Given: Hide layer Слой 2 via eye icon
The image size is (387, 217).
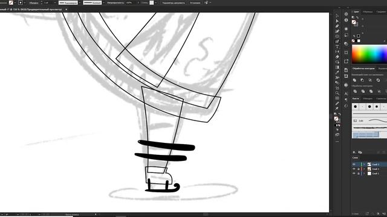Looking at the screenshot, I should pos(354,169).
